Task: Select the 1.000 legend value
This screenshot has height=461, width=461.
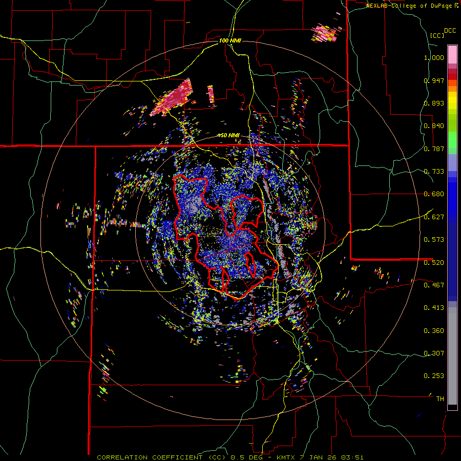Action: 434,57
